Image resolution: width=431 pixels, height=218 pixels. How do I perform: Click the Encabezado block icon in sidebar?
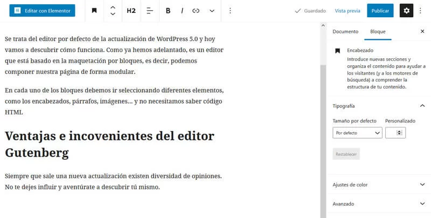[338, 51]
